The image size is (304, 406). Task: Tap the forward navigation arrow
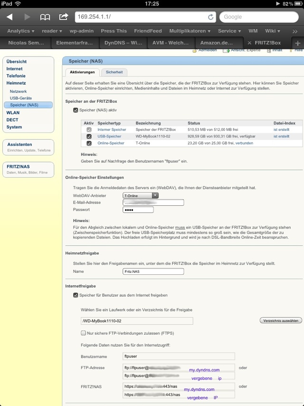(27, 17)
